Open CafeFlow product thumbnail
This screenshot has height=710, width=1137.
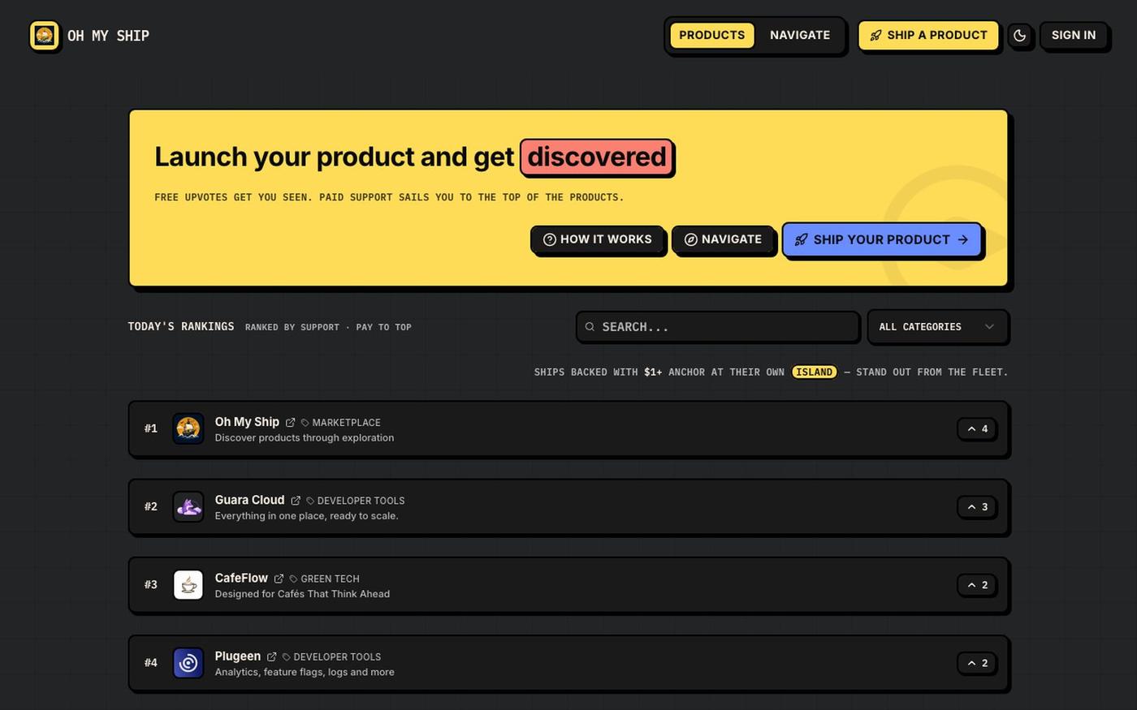click(188, 584)
